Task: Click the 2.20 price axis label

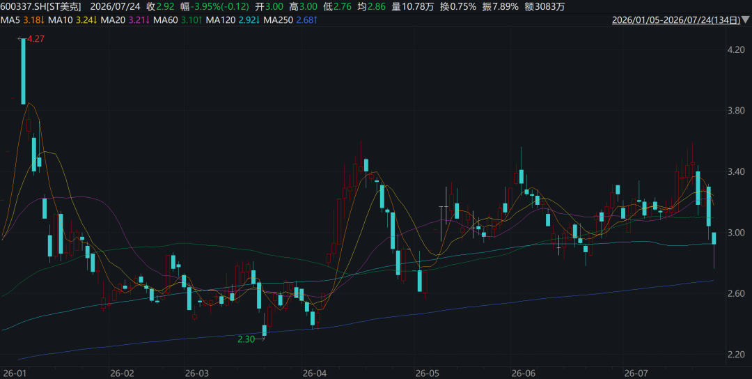Action: [736, 355]
